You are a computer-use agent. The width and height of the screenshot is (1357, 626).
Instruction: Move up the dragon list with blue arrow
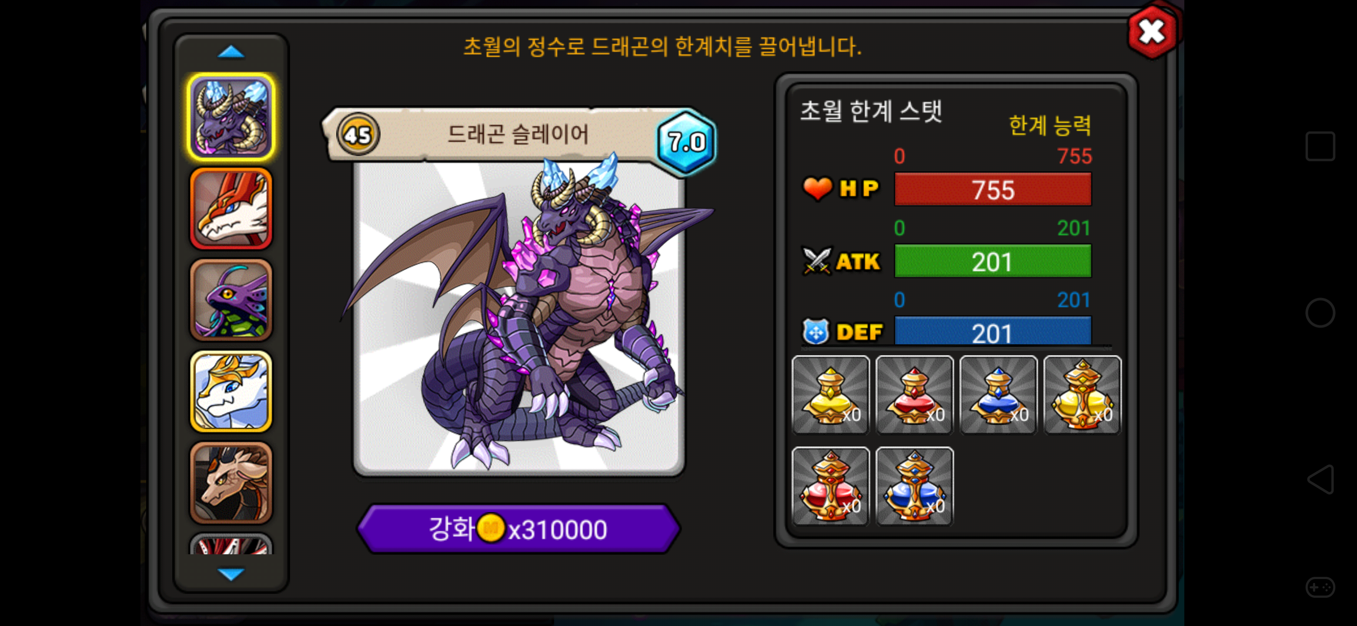tap(231, 52)
